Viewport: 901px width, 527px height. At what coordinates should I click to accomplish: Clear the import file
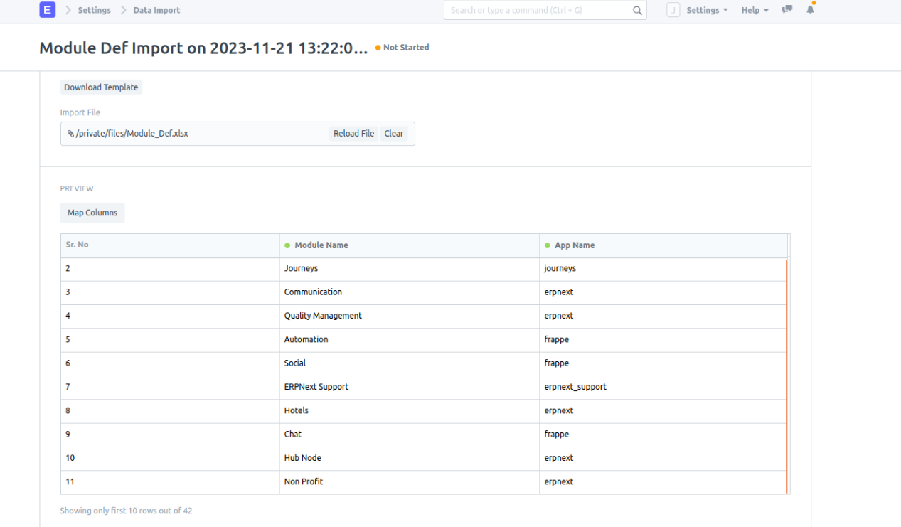pyautogui.click(x=393, y=134)
